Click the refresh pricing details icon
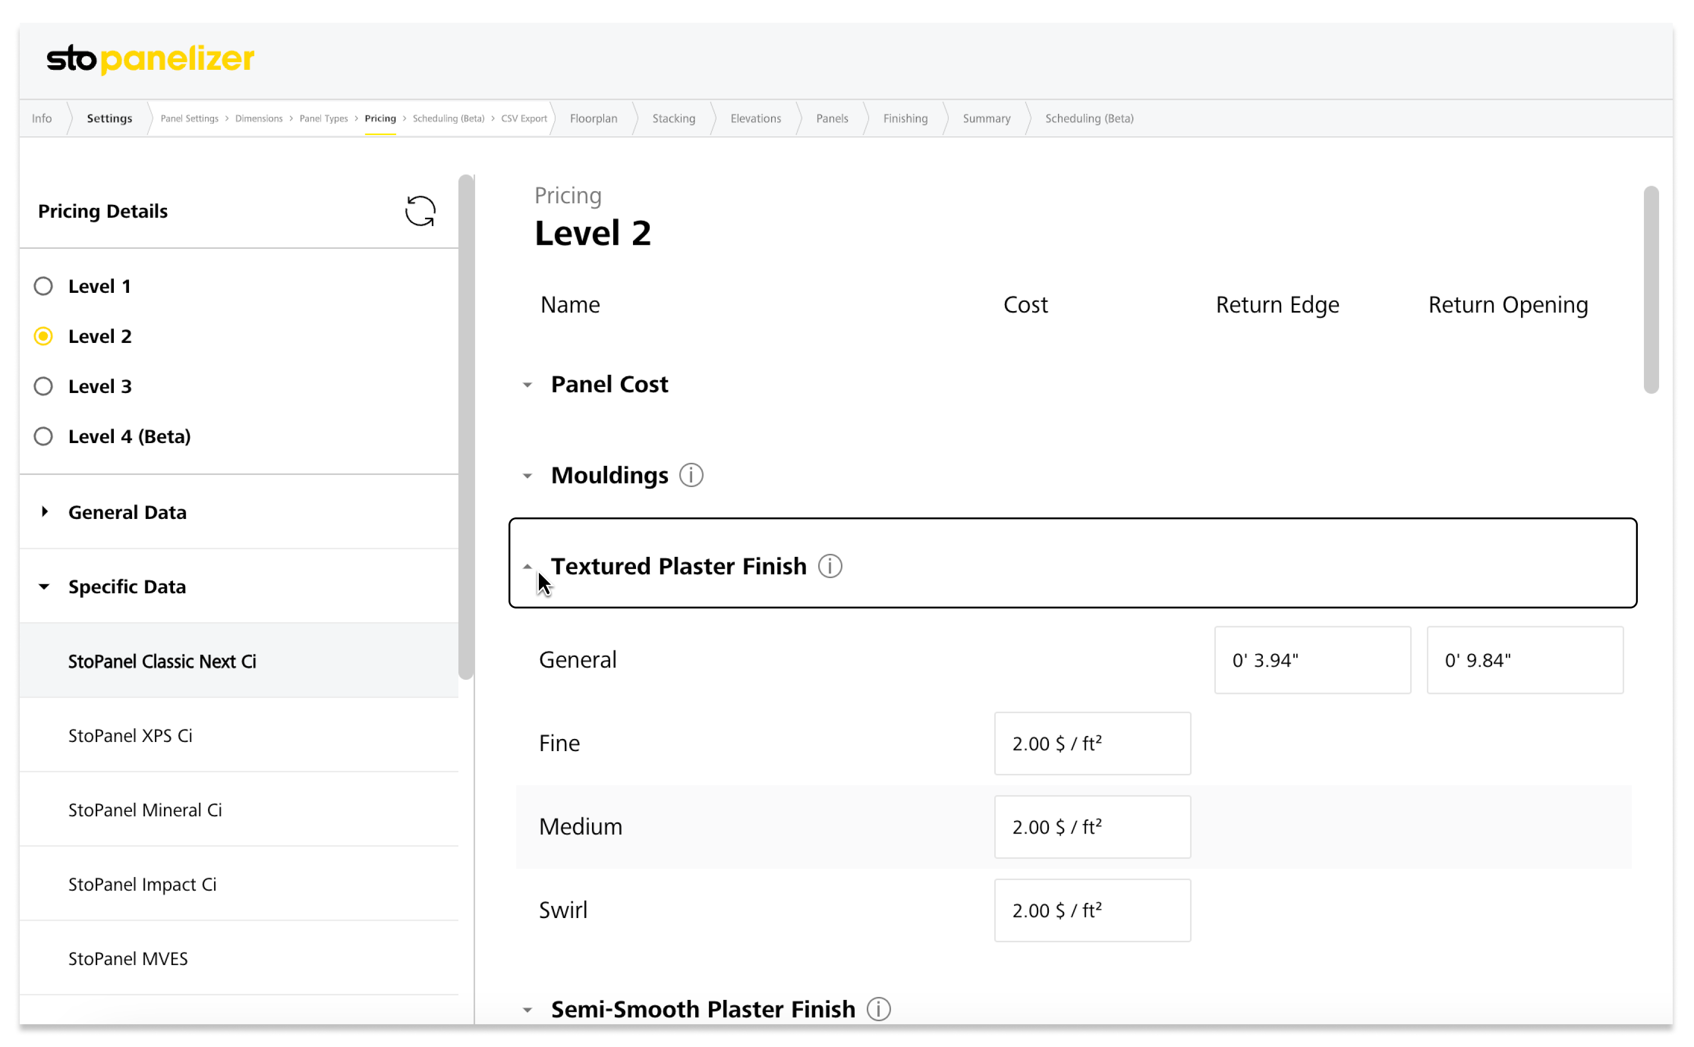1694x1047 pixels. click(x=419, y=211)
